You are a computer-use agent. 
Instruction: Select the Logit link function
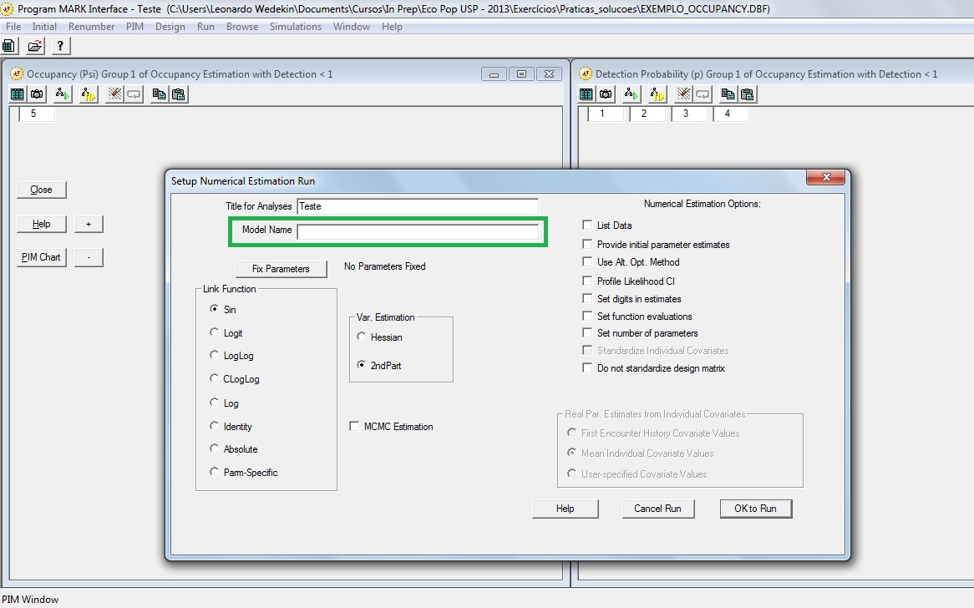pos(215,332)
